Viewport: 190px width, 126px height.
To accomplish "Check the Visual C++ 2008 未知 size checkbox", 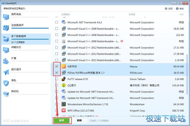I will click(56, 41).
